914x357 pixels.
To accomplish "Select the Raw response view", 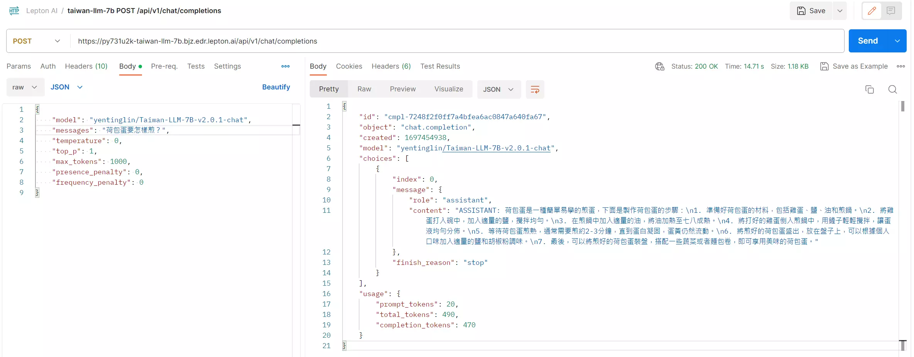I will (x=364, y=89).
